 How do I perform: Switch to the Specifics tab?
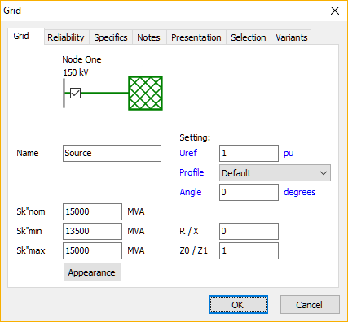111,37
